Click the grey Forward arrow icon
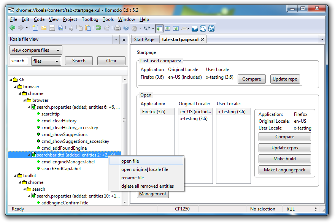 21,28
